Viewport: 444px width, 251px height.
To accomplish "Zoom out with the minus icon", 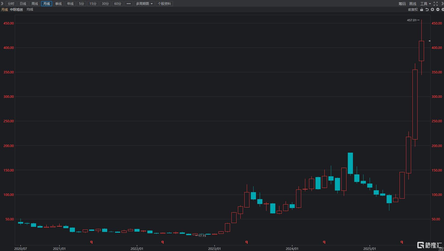I will 438,9.
